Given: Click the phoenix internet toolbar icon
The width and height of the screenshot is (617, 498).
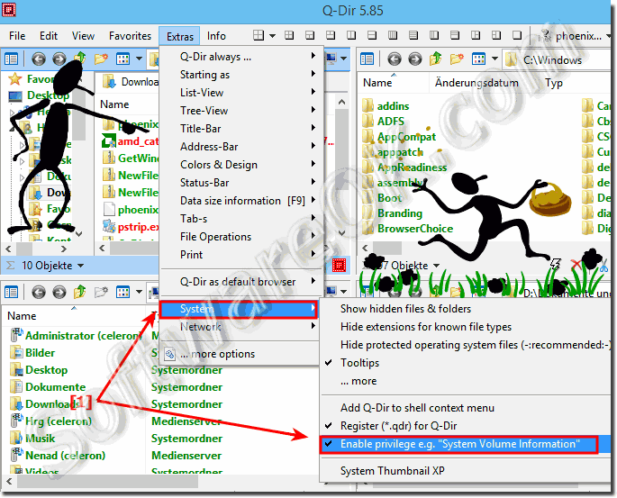Looking at the screenshot, I should click(x=545, y=36).
